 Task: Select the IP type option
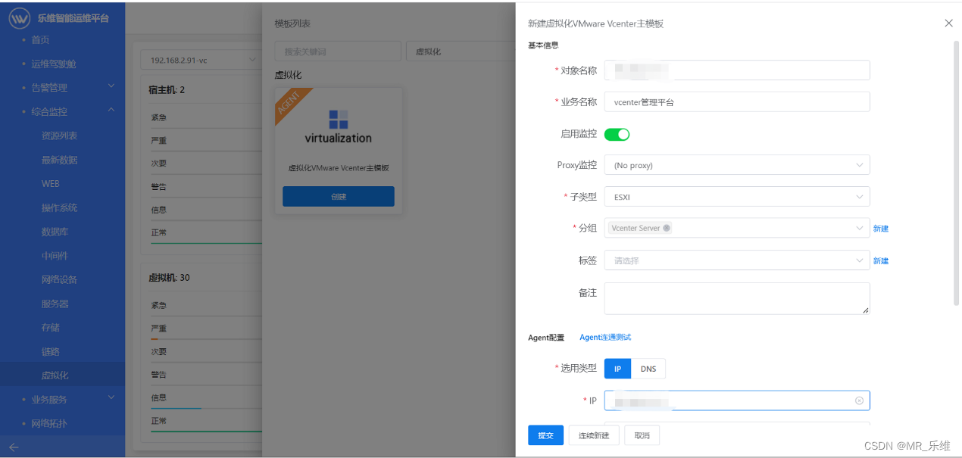coord(617,369)
